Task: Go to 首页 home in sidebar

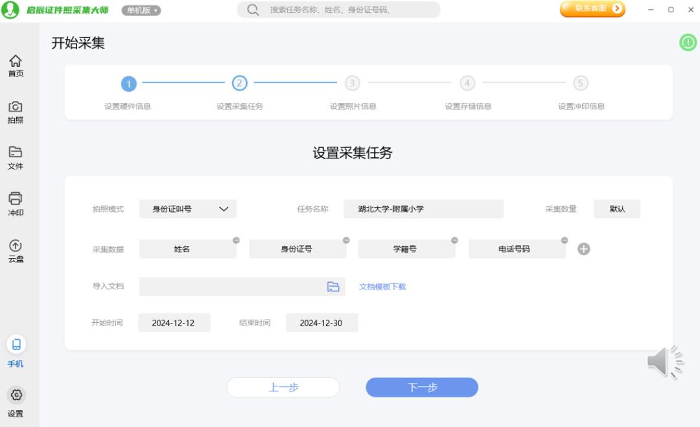Action: pos(16,65)
